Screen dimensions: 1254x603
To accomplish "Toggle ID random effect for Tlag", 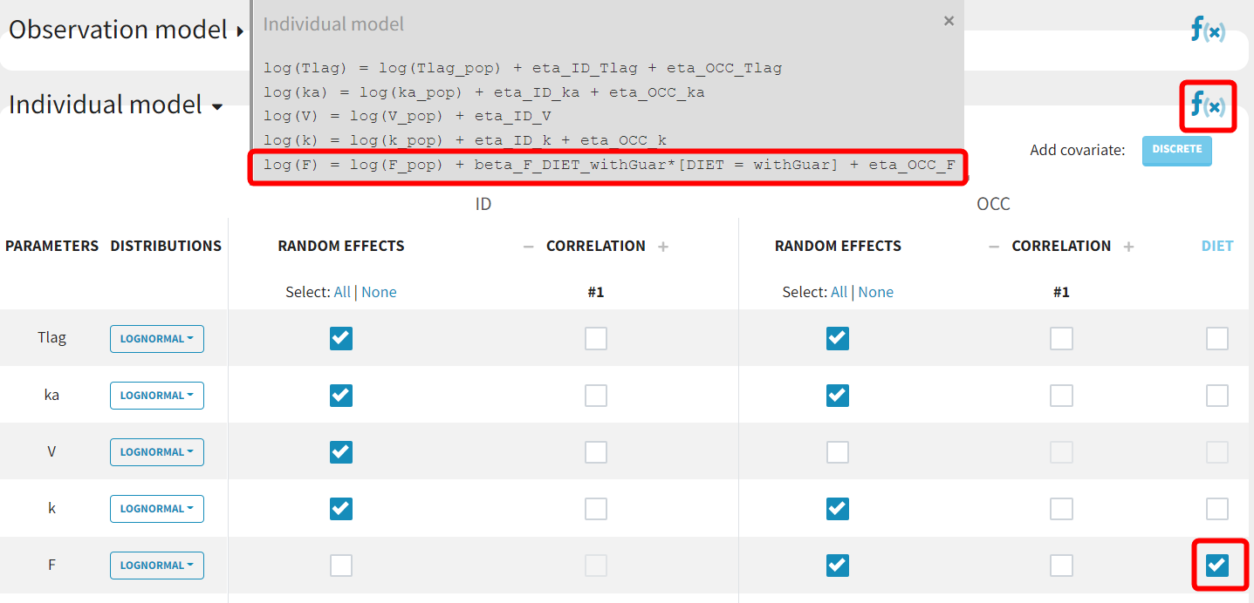I will coord(341,338).
